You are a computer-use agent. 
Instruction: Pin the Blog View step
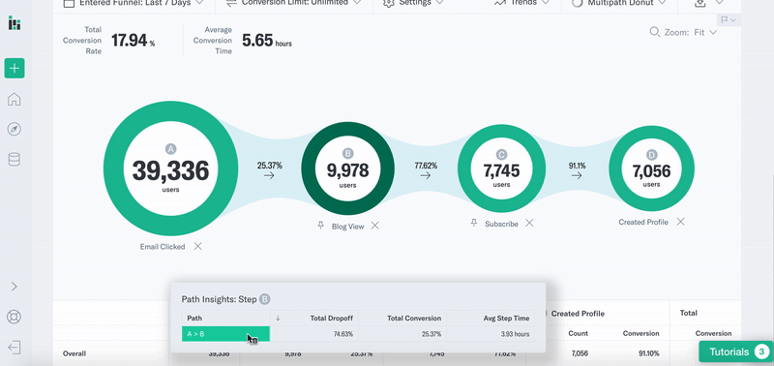[321, 226]
